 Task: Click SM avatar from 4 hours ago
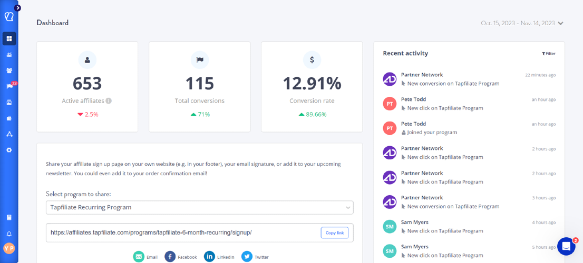pyautogui.click(x=390, y=227)
